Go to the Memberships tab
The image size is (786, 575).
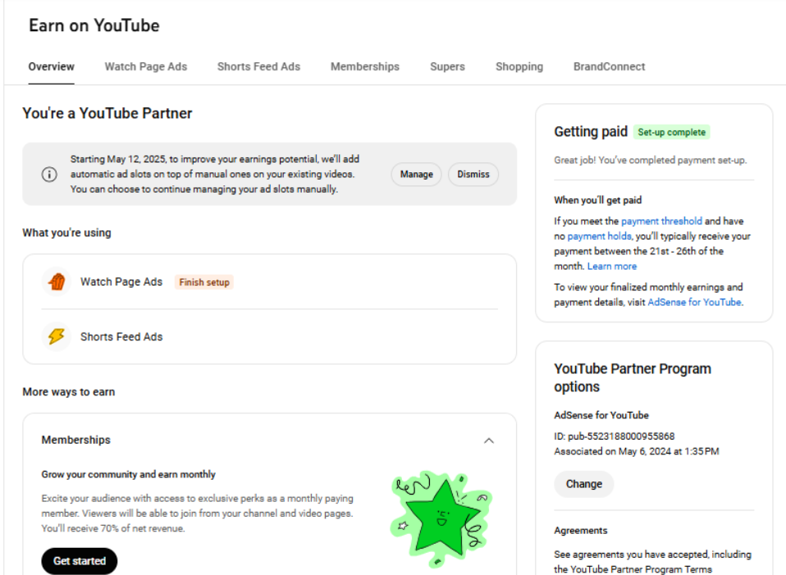[x=364, y=66]
